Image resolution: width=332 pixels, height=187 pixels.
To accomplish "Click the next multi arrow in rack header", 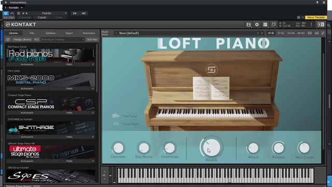I will (x=262, y=33).
